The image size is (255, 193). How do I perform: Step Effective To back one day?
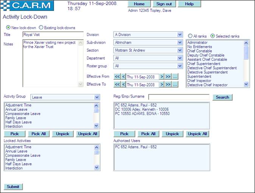click(123, 85)
